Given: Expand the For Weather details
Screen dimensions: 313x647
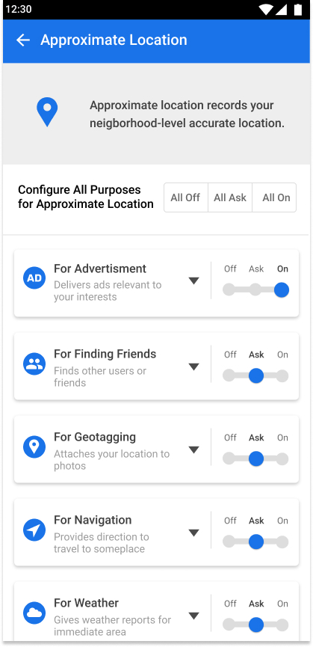Looking at the screenshot, I should pyautogui.click(x=194, y=616).
